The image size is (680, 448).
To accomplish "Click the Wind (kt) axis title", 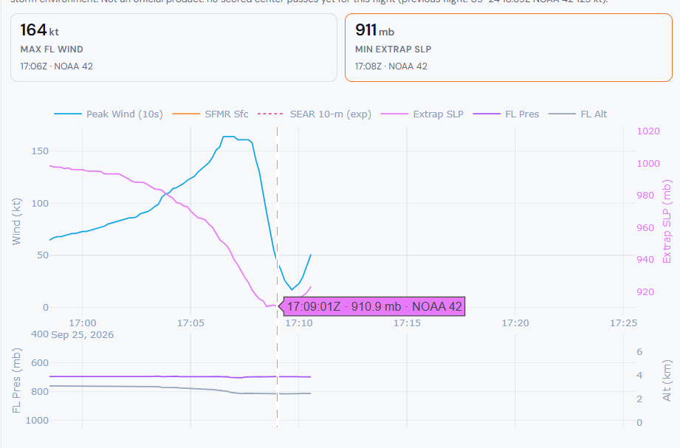I will point(16,221).
